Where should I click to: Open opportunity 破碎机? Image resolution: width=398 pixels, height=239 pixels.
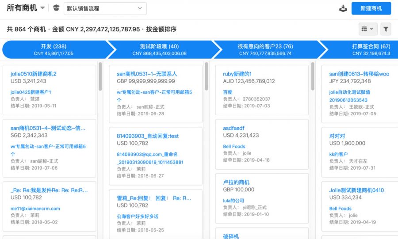(x=231, y=236)
